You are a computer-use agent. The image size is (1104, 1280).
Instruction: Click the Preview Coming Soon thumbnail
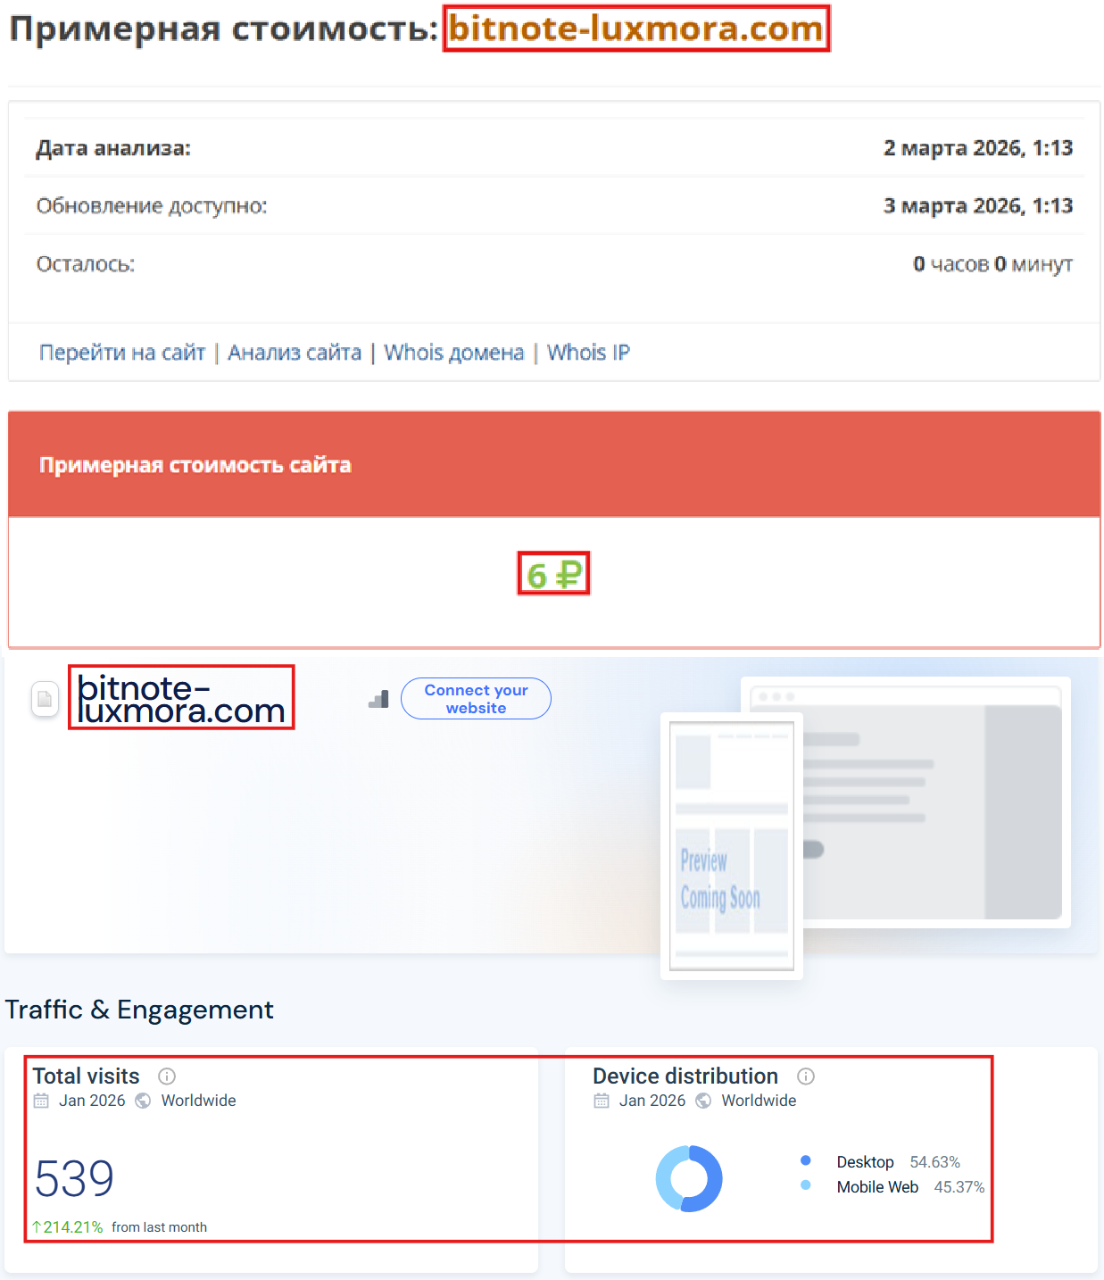(731, 844)
